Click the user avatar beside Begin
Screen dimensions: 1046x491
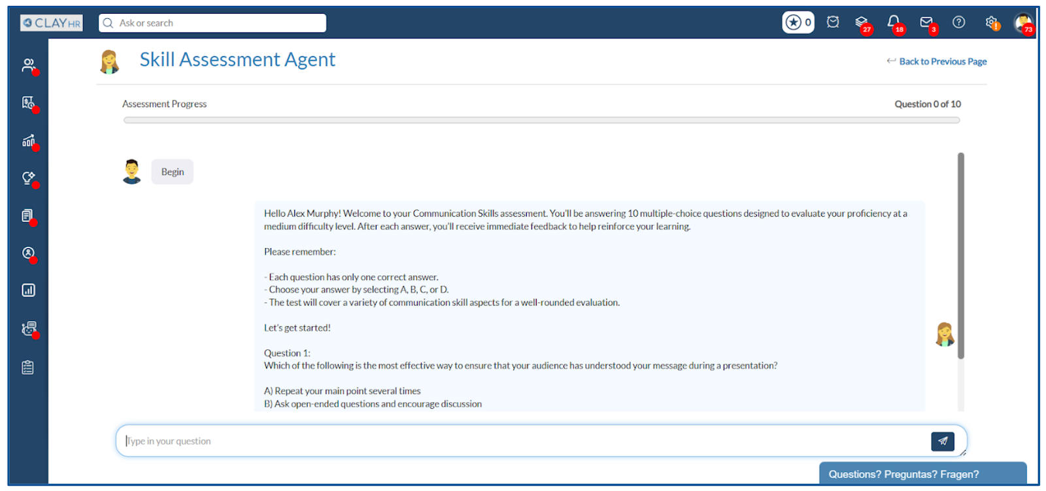click(x=132, y=172)
